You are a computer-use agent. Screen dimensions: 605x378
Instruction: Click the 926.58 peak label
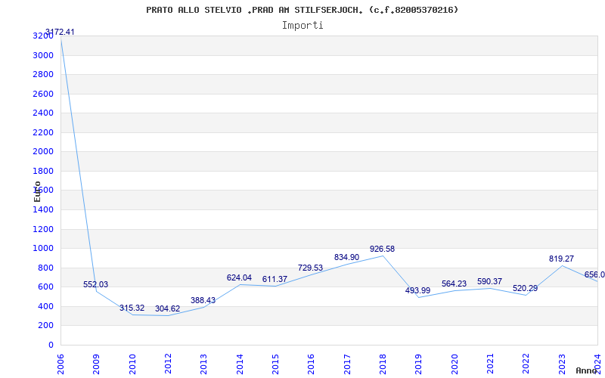coord(382,249)
